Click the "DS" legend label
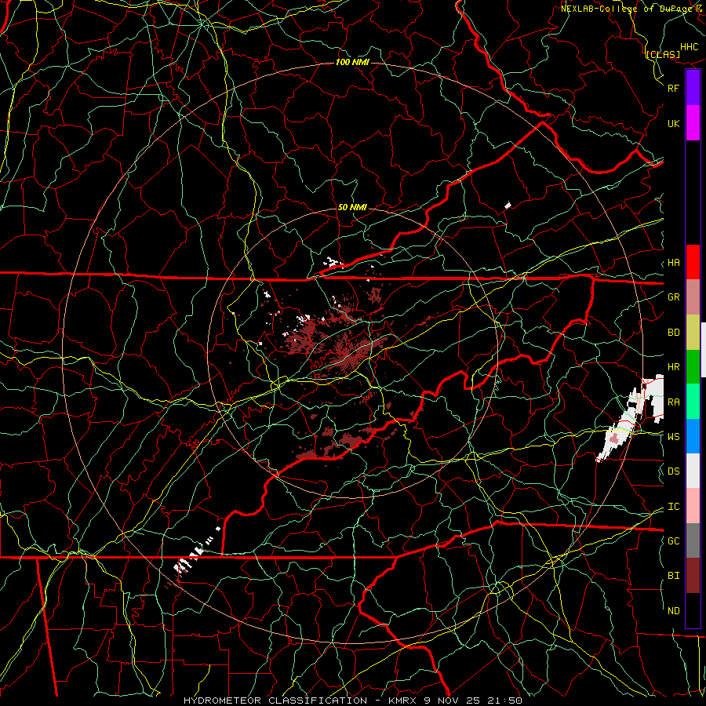Viewport: 706px width, 706px height. pos(674,471)
